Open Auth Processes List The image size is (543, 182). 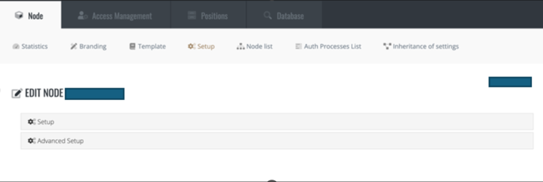pyautogui.click(x=328, y=47)
